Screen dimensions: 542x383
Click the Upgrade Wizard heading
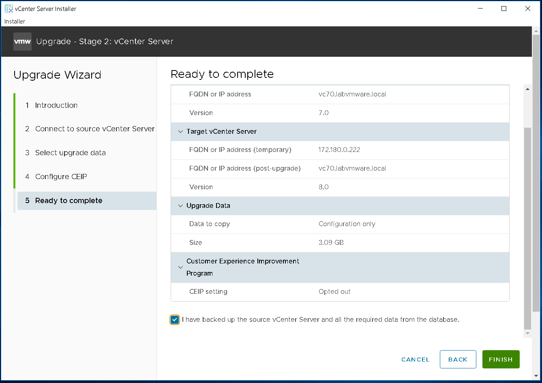[57, 75]
